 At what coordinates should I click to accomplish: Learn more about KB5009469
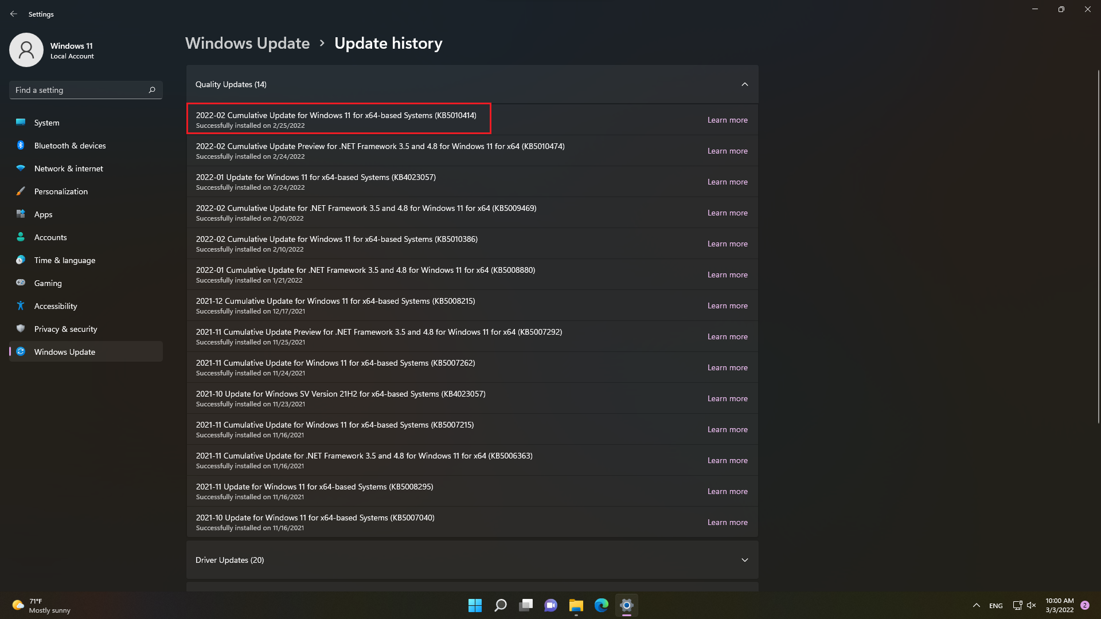[727, 213]
